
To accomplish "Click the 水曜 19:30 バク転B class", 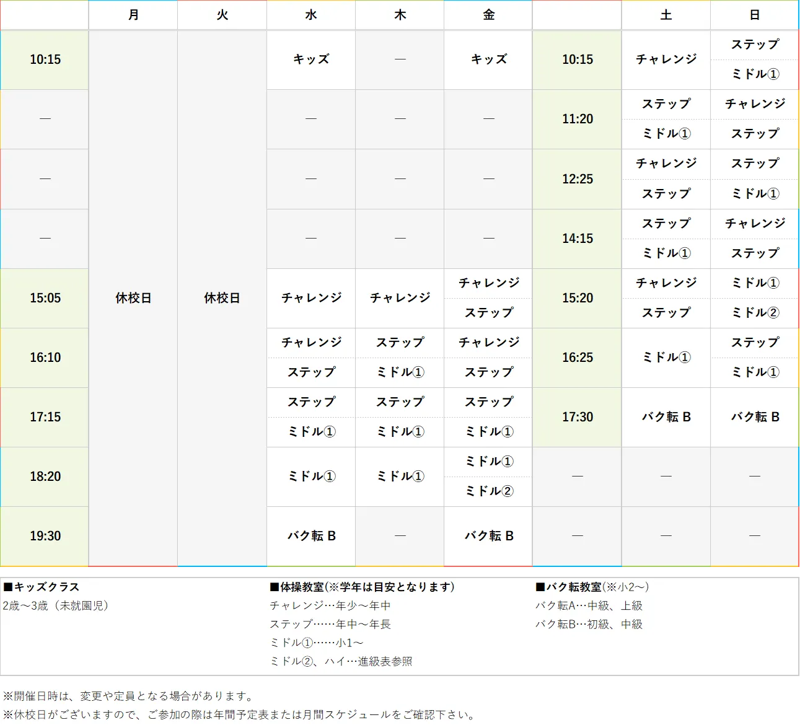I will (310, 535).
